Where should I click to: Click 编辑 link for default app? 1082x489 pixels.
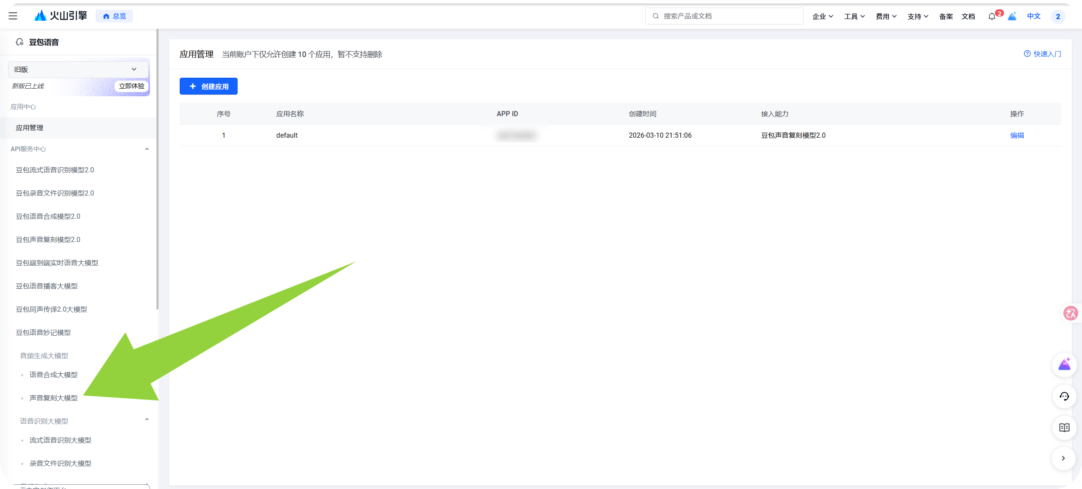point(1017,135)
